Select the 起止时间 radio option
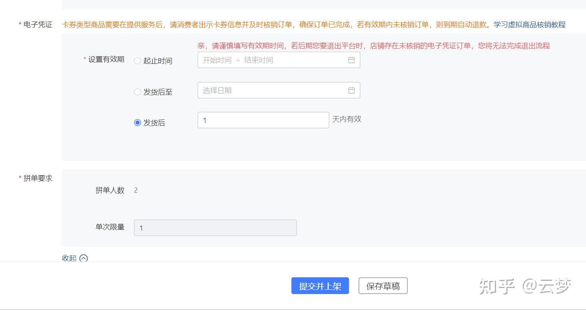The image size is (586, 310). pos(138,61)
